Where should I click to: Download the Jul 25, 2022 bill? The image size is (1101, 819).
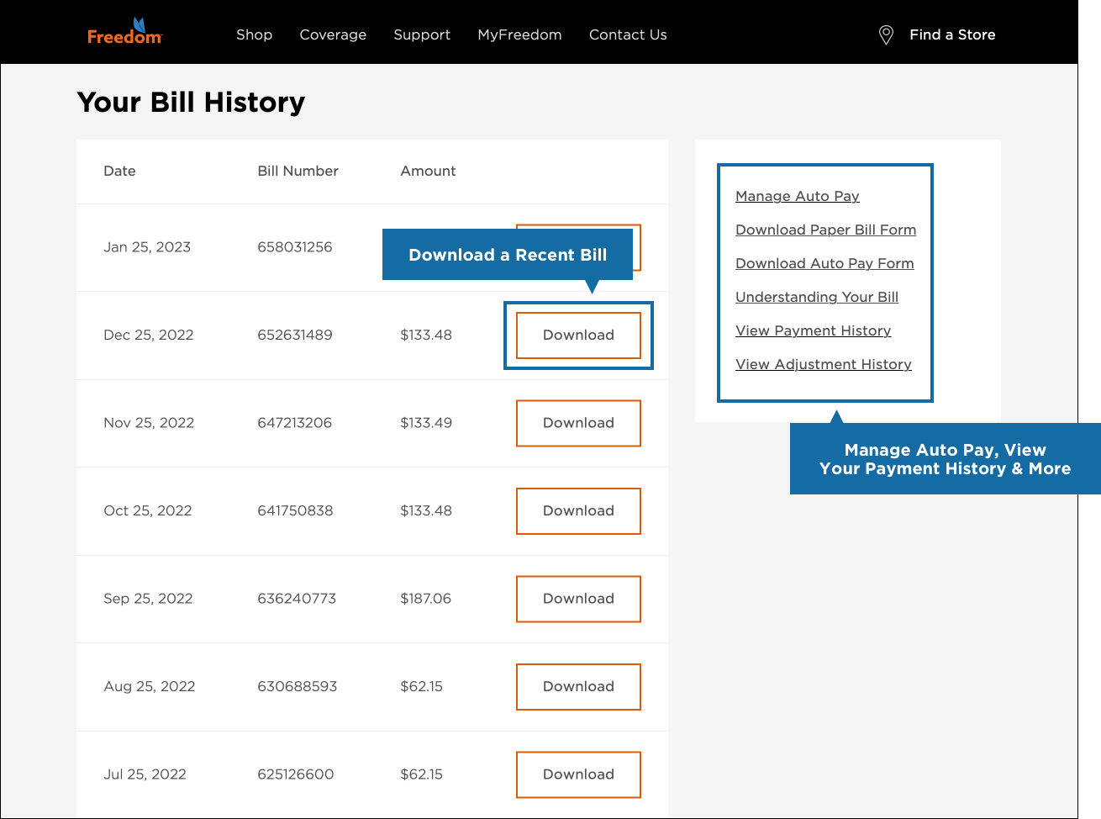click(578, 774)
